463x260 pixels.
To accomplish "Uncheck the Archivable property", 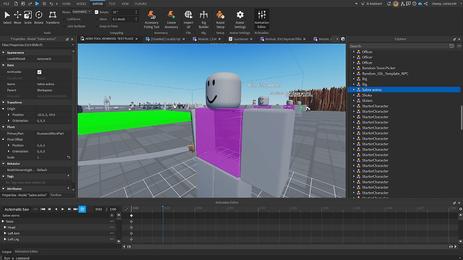I will [x=39, y=72].
